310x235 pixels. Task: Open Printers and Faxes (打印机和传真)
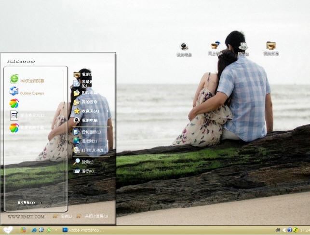(x=89, y=151)
